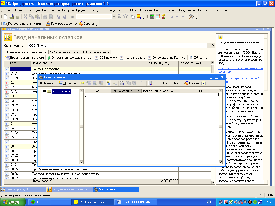
Task: Open the Зарплата menu
Action: click(x=145, y=10)
